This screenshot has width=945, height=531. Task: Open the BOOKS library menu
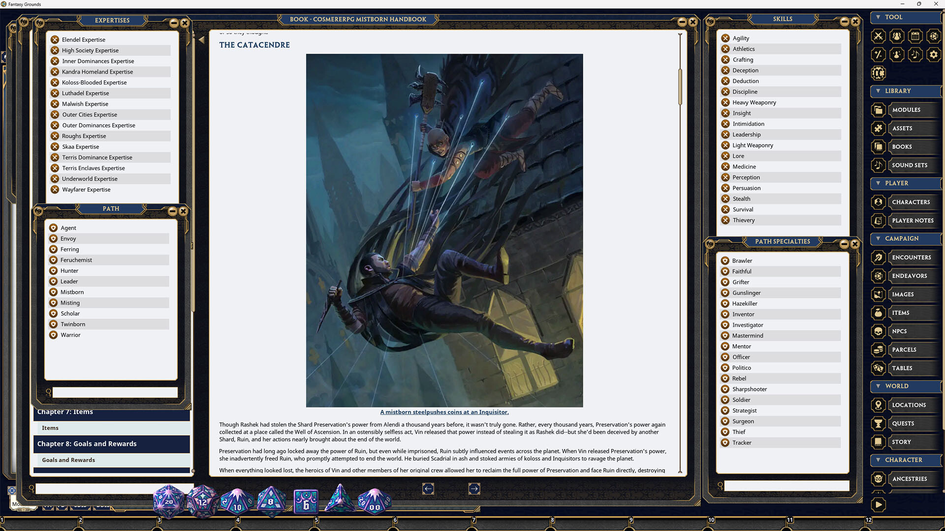coord(914,147)
